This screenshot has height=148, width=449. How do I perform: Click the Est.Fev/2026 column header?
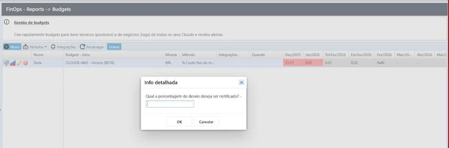[x=362, y=55]
